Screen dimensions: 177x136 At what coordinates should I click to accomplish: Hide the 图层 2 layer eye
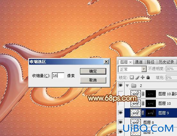click(x=121, y=132)
